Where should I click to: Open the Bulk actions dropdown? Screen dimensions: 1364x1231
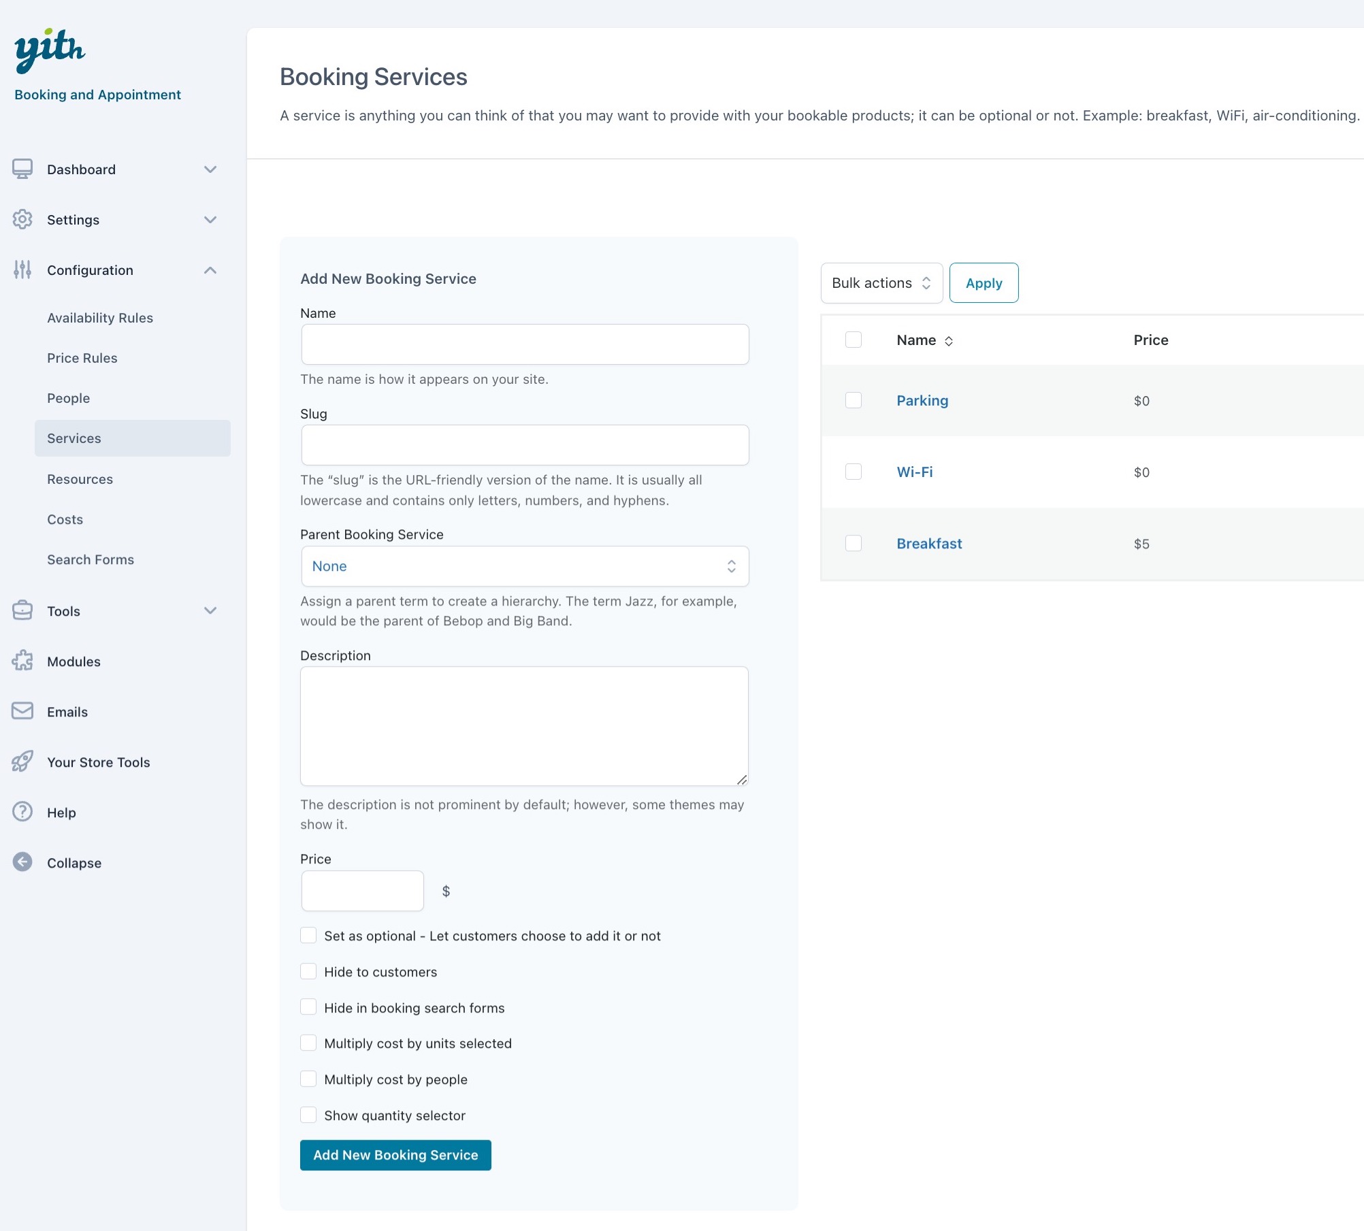[881, 283]
